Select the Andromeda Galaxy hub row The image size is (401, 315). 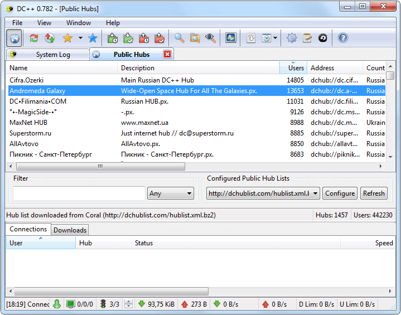tap(197, 91)
